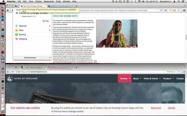The image size is (187, 116).
Task: Expand the Personal container arrow
Action: (50, 26)
